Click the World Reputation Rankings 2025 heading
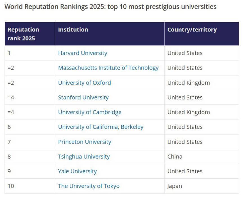244x200 pixels. pyautogui.click(x=110, y=7)
